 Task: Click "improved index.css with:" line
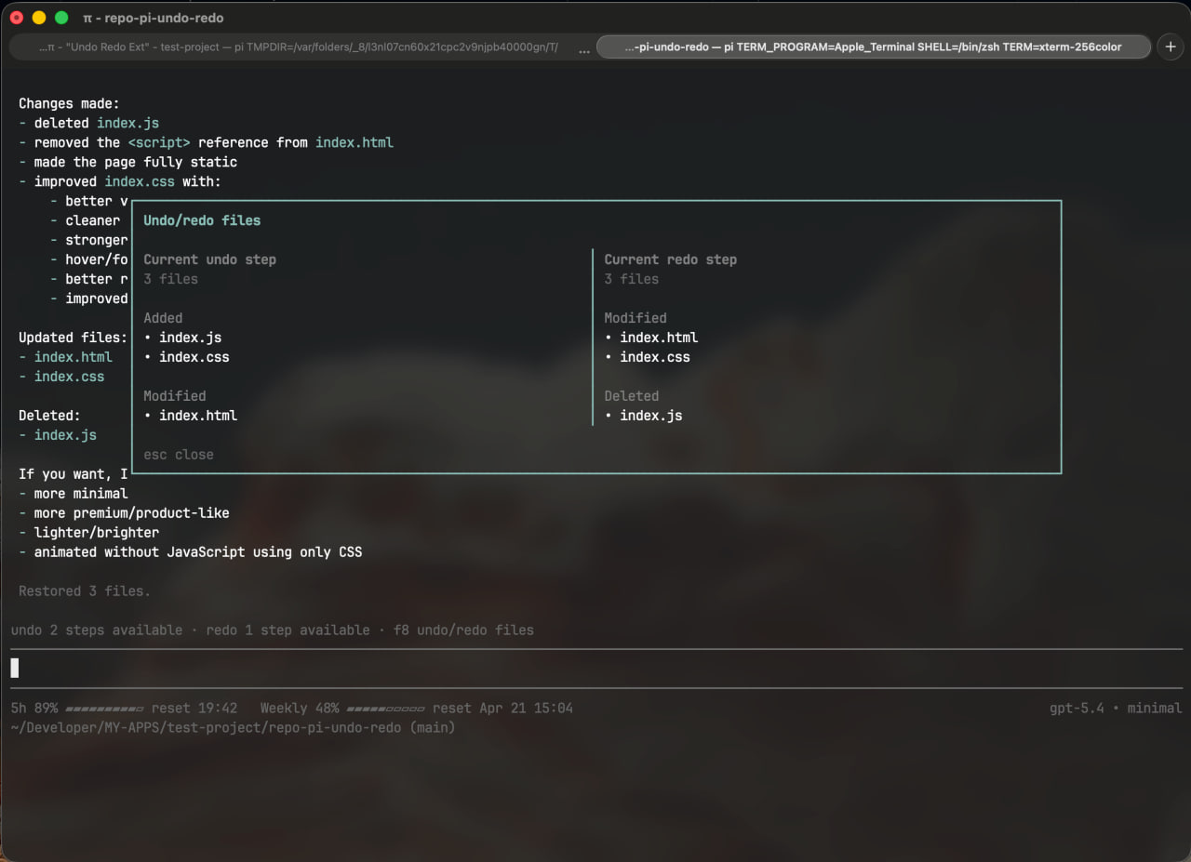coord(127,182)
